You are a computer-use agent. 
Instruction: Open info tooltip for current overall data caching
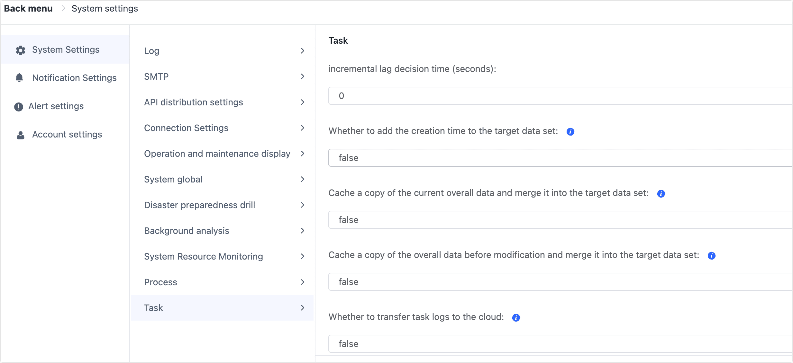click(x=661, y=193)
